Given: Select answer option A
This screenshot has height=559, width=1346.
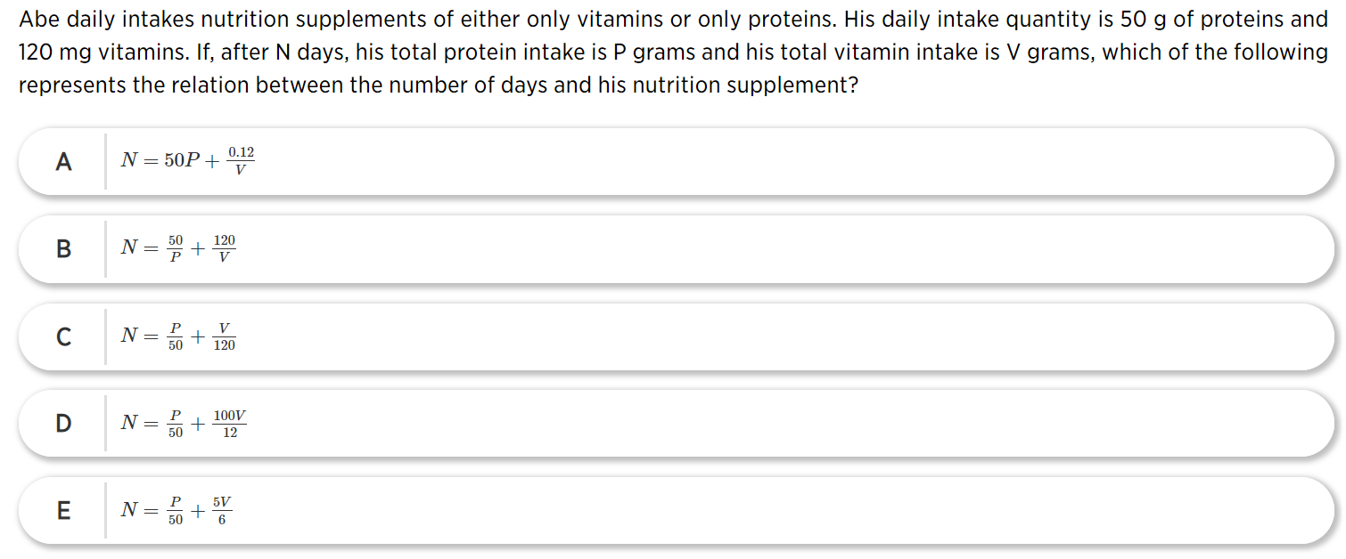Looking at the screenshot, I should [677, 161].
